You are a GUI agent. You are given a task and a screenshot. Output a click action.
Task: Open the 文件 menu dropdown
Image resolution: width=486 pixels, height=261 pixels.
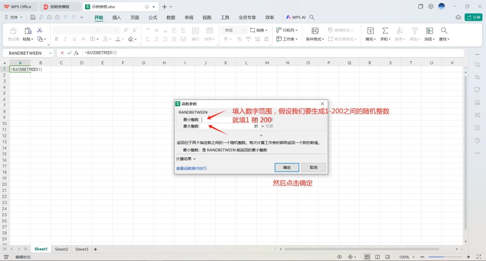click(14, 17)
